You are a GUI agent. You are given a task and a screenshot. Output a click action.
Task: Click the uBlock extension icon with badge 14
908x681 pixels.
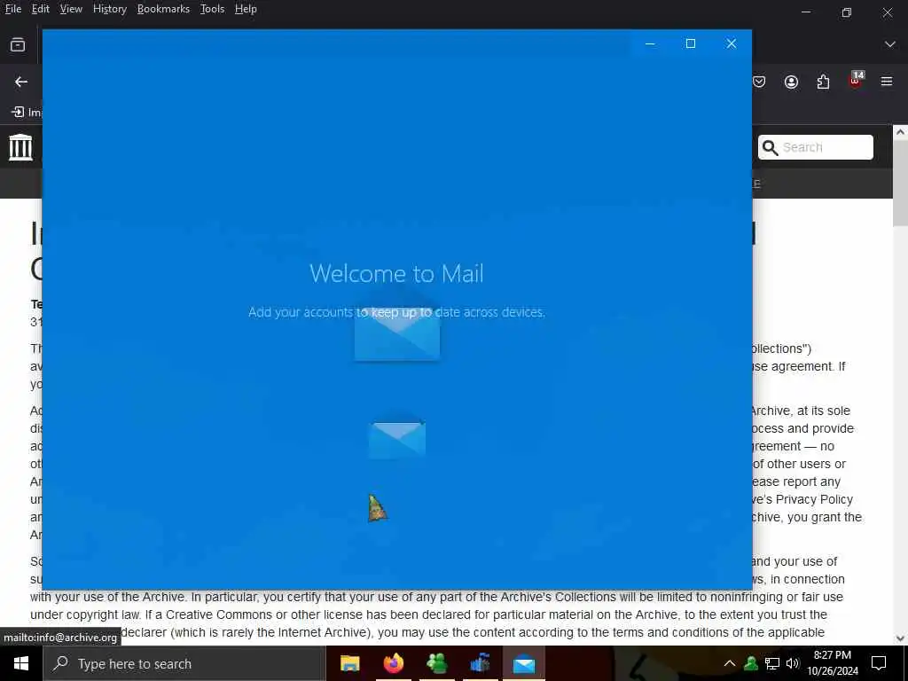pyautogui.click(x=856, y=80)
